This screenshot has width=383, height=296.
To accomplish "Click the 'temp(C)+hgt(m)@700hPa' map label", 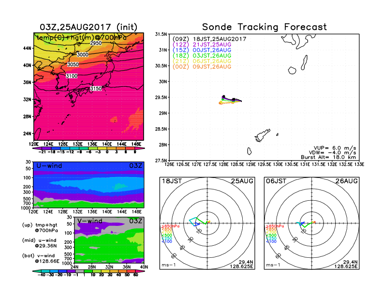I will pos(82,38).
